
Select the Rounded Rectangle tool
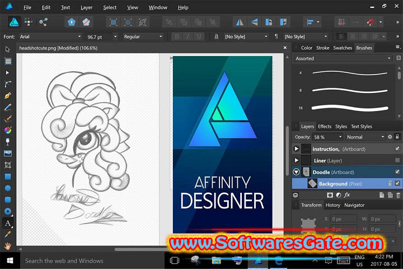(8, 200)
